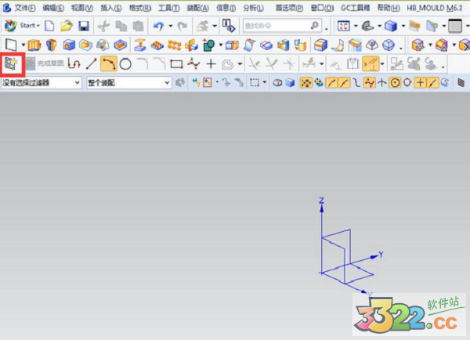This screenshot has height=340, width=470.
Task: Select the sketch Line tool
Action: tap(91, 63)
